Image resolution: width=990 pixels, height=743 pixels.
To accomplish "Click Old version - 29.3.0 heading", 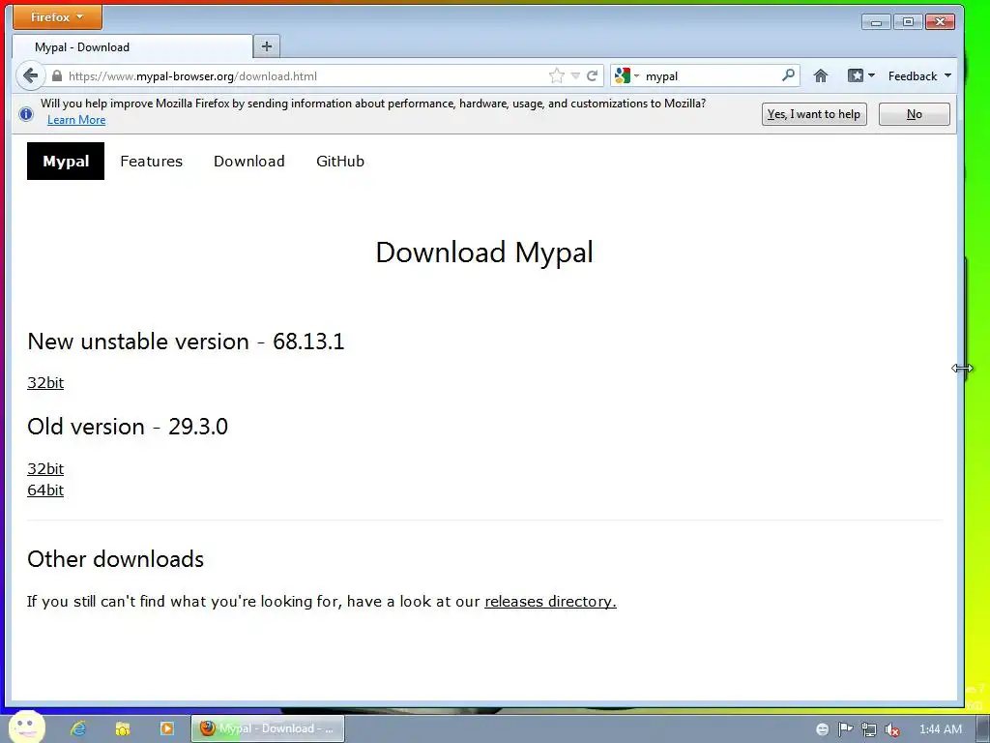I will tap(128, 427).
